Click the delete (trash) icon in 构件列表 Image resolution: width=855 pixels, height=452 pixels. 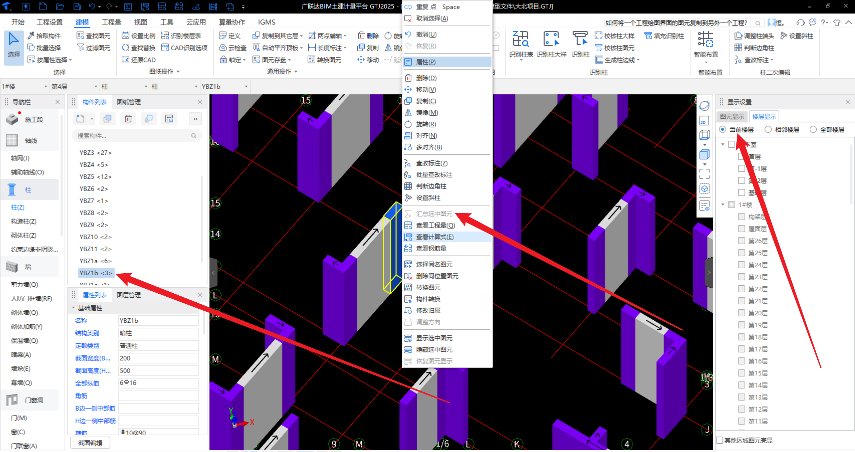pyautogui.click(x=128, y=119)
